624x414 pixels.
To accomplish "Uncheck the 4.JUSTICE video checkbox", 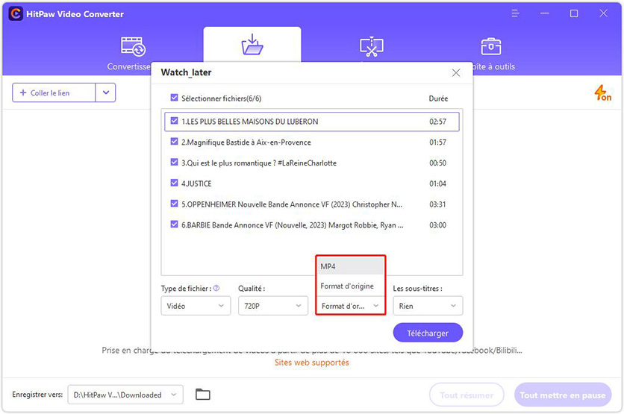I will [x=174, y=183].
